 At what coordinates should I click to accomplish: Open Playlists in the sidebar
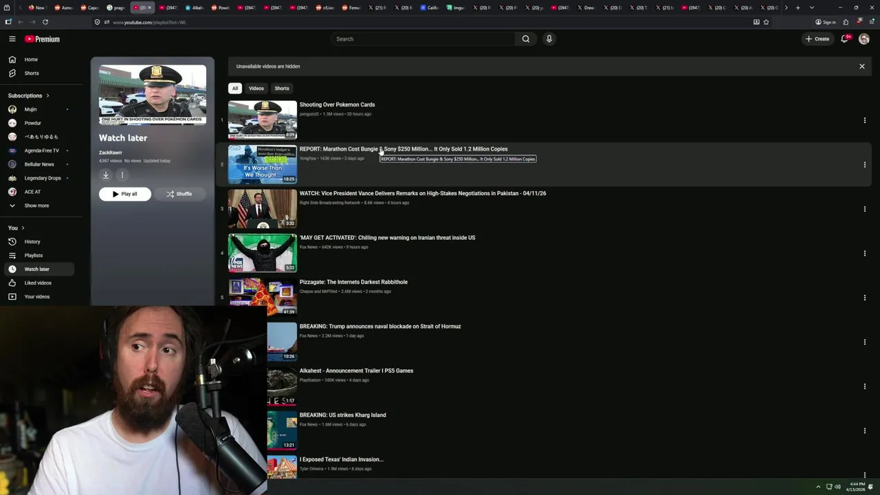tap(39, 256)
